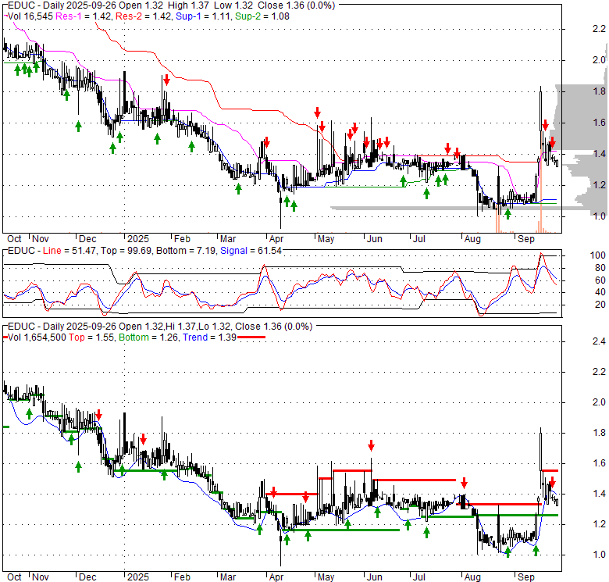Click the '1.8' price label on top chart axis
Screen dimensions: 609x582
click(x=599, y=91)
